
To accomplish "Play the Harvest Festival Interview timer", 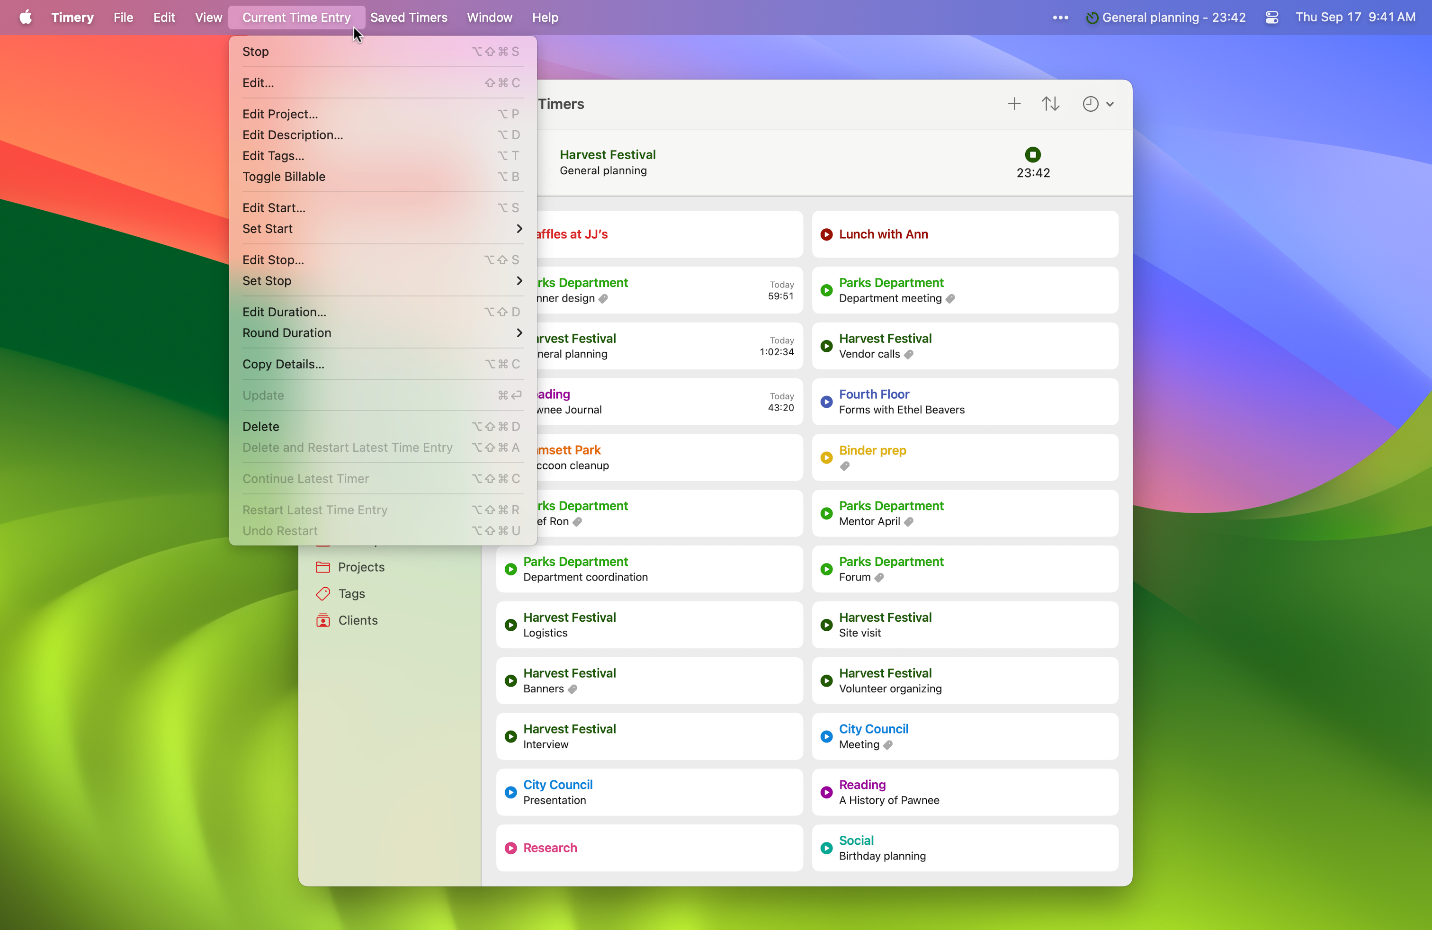I will (x=511, y=736).
